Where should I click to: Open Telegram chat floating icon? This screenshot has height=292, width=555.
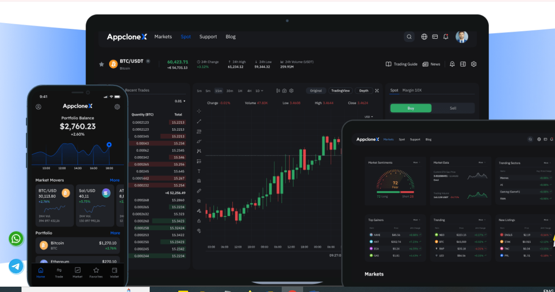click(x=16, y=266)
